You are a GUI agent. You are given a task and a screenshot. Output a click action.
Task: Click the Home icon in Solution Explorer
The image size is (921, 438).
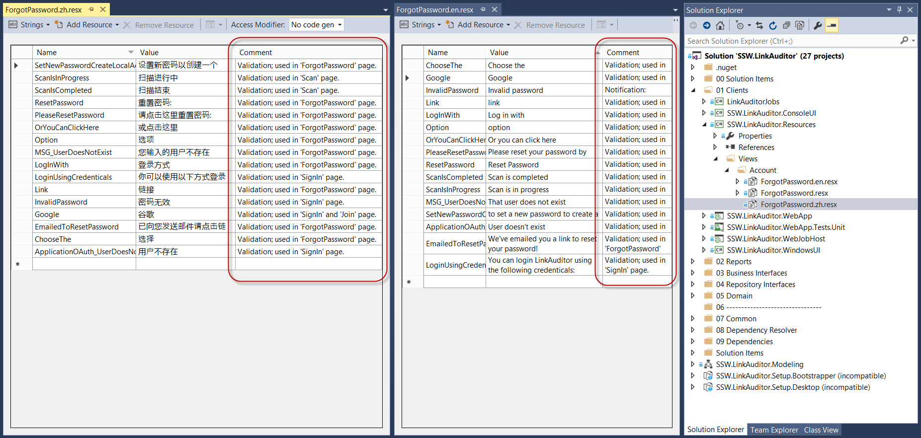coord(720,25)
